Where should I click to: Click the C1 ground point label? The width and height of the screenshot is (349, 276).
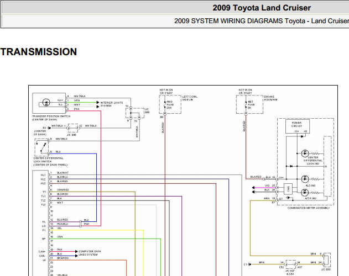click(245, 264)
